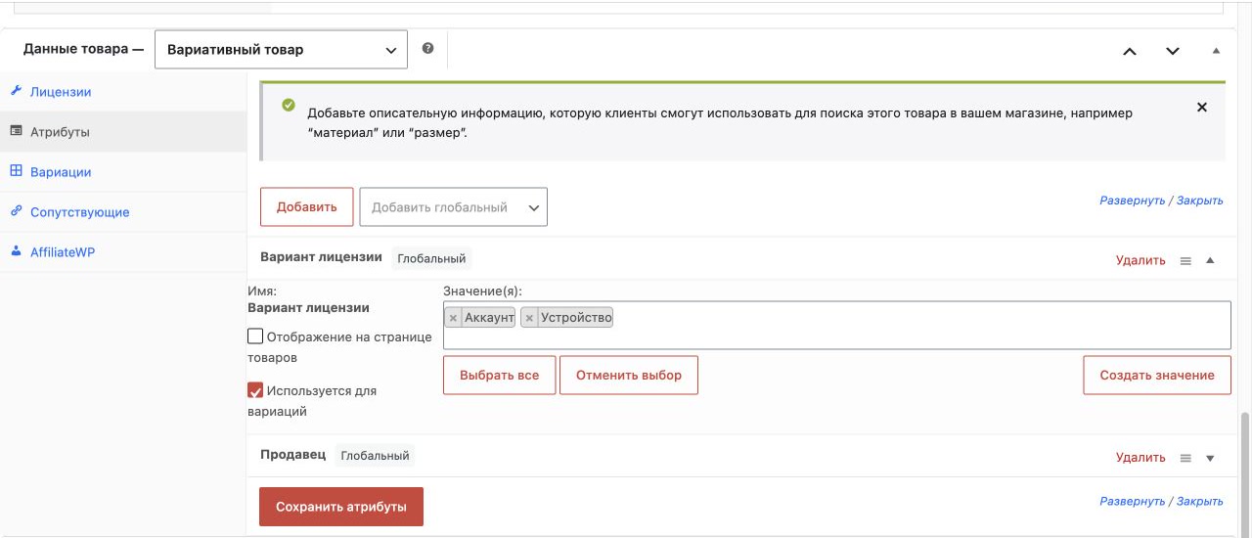Click the lower Закрыть link
Viewport: 1252px width, 538px height.
tap(1199, 501)
